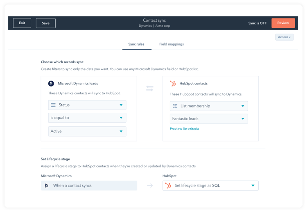Open the Fantastic leads list dropdown
Image resolution: width=307 pixels, height=212 pixels.
point(209,119)
